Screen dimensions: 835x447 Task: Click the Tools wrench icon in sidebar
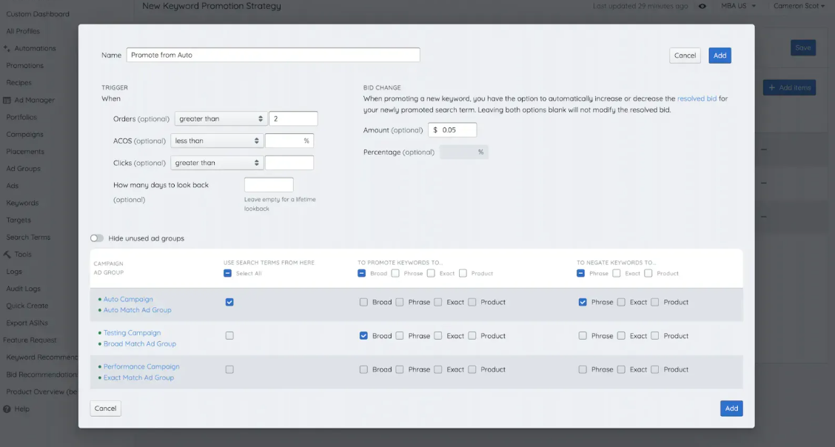click(x=7, y=255)
